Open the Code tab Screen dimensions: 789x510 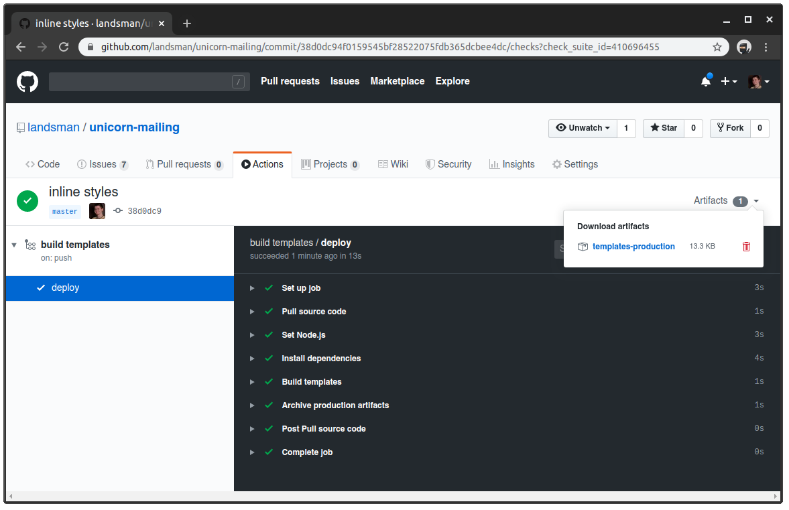[x=43, y=164]
